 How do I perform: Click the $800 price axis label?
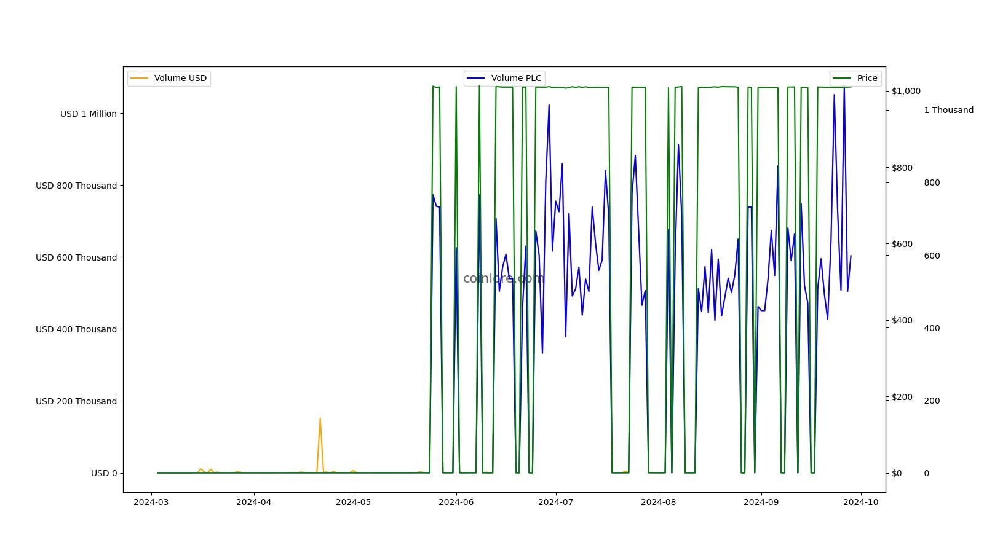point(902,168)
